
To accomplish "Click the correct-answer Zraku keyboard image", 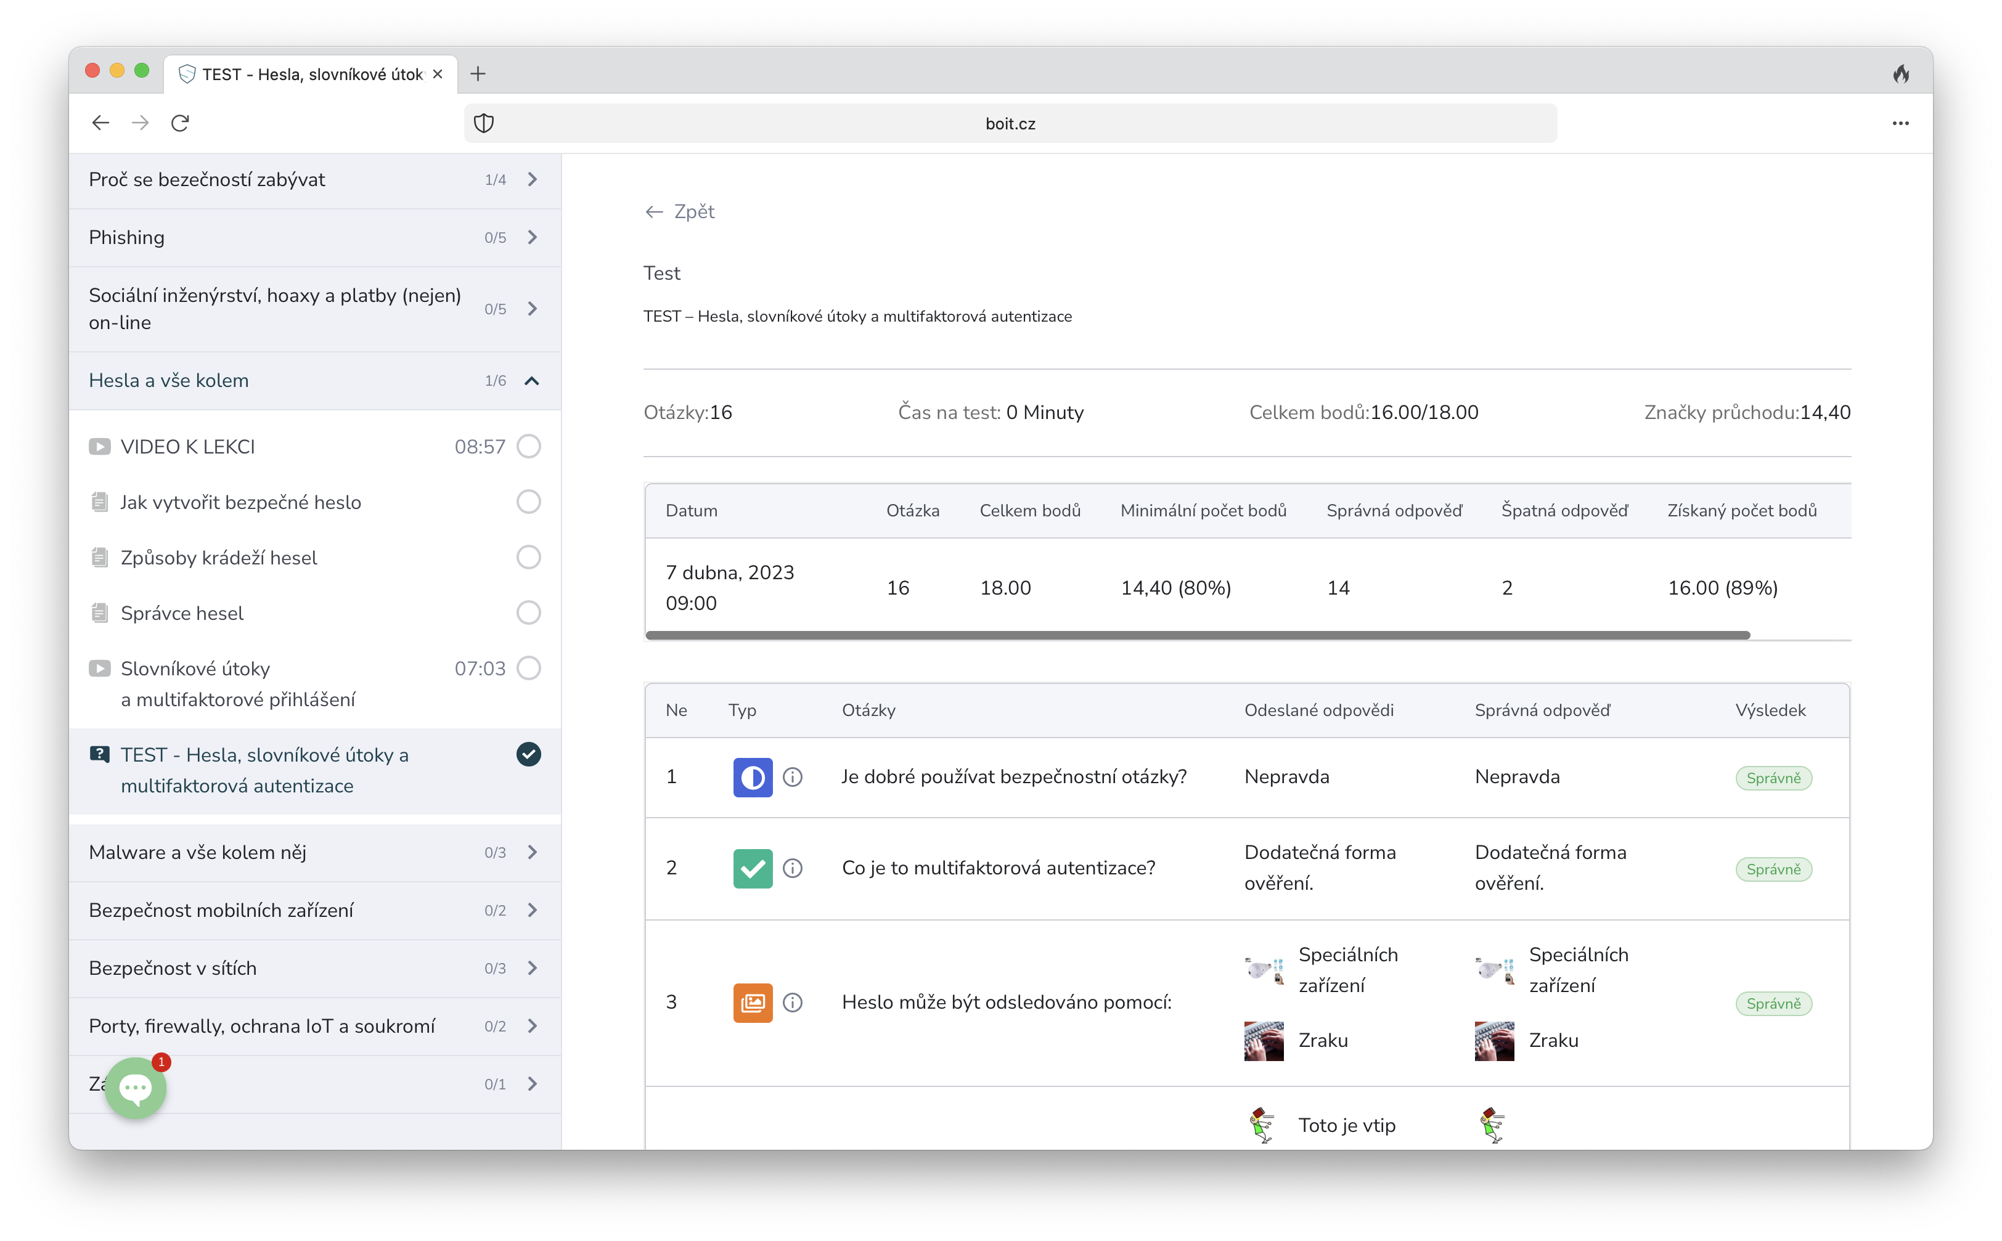I will [1494, 1041].
